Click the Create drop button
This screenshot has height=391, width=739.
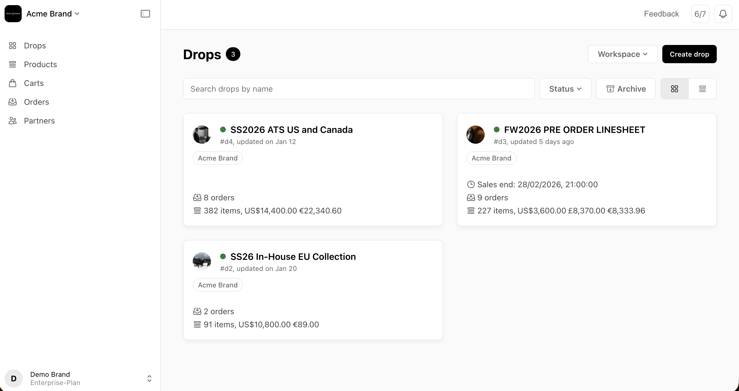point(689,54)
